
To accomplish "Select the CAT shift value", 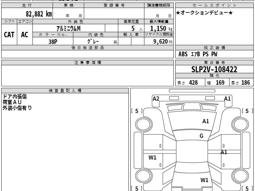I will tap(9, 35).
